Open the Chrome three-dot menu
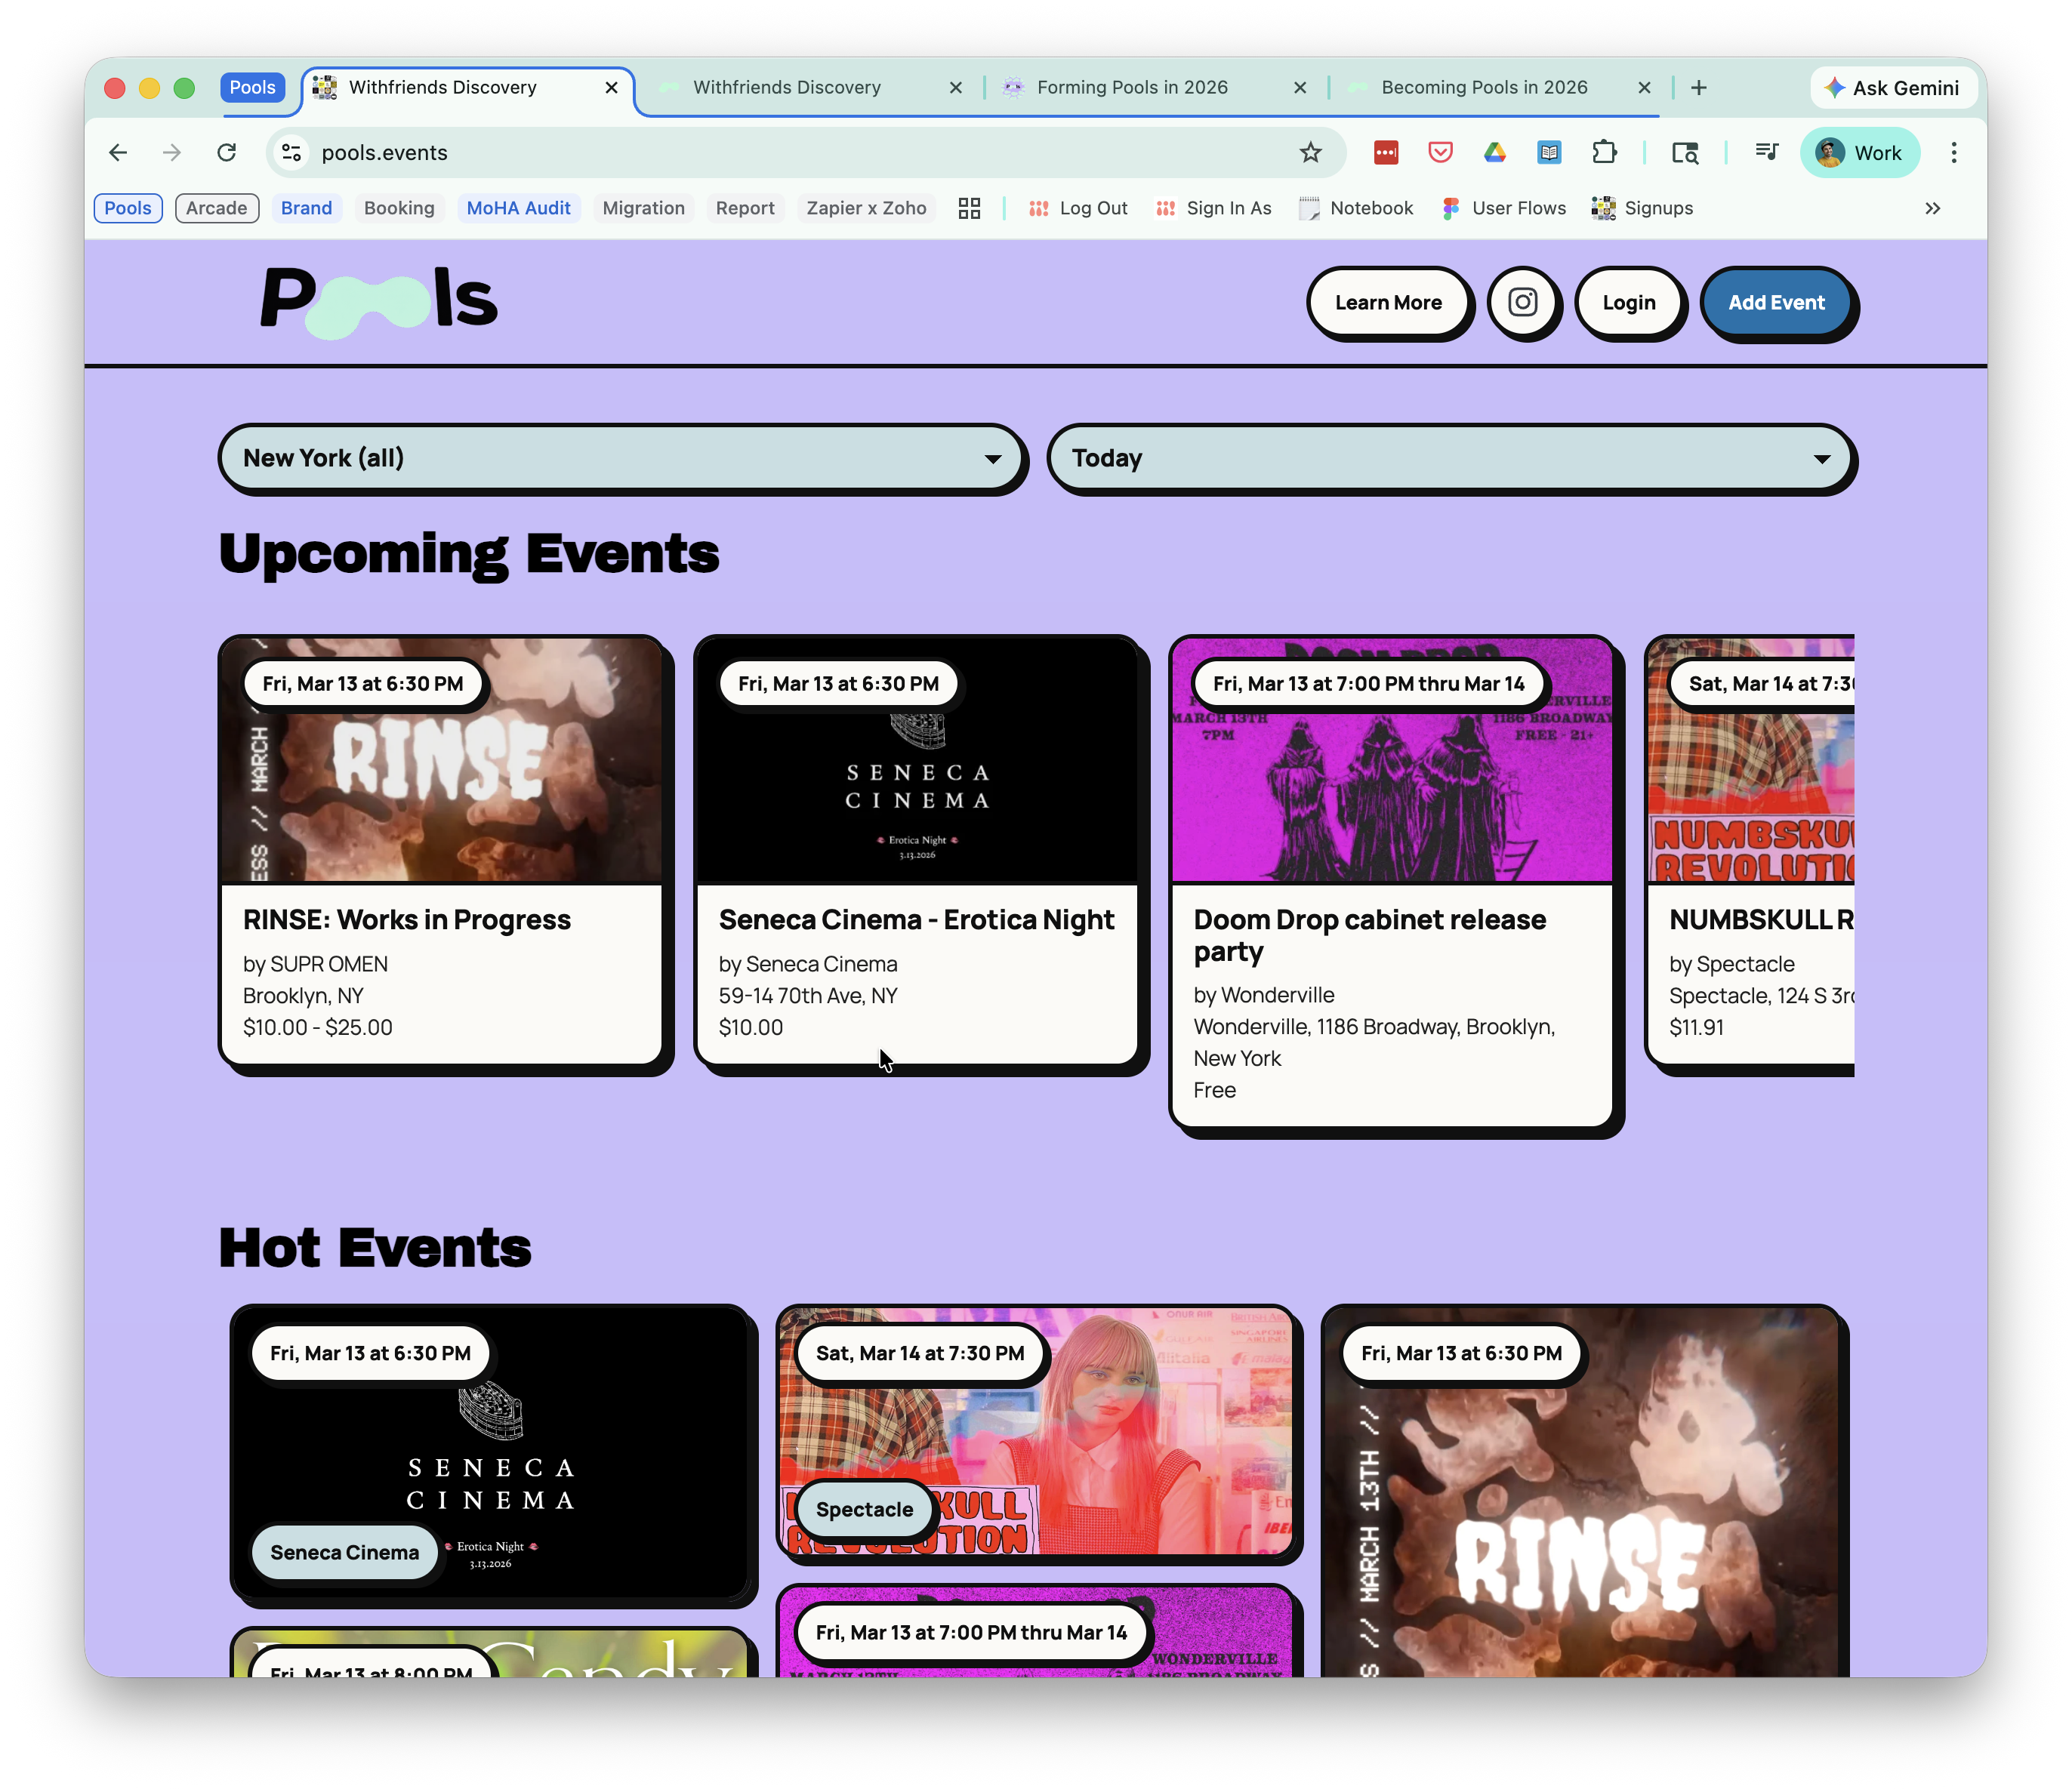 tap(1954, 152)
